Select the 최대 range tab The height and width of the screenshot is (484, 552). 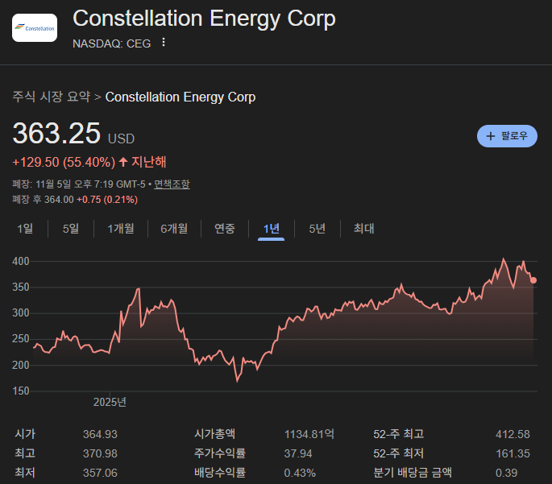point(364,229)
